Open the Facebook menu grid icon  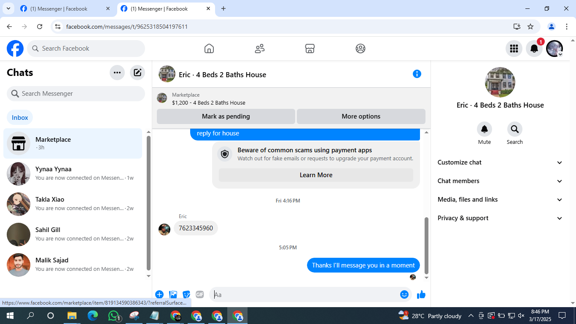pyautogui.click(x=514, y=49)
